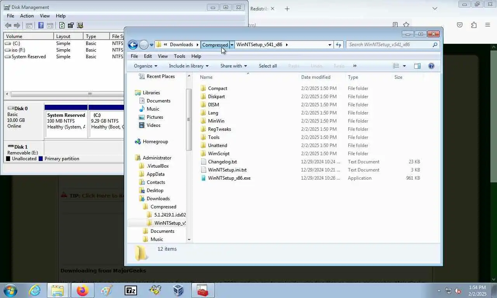Viewport: 497px width, 298px height.
Task: Open the view options dropdown arrow
Action: pyautogui.click(x=404, y=66)
